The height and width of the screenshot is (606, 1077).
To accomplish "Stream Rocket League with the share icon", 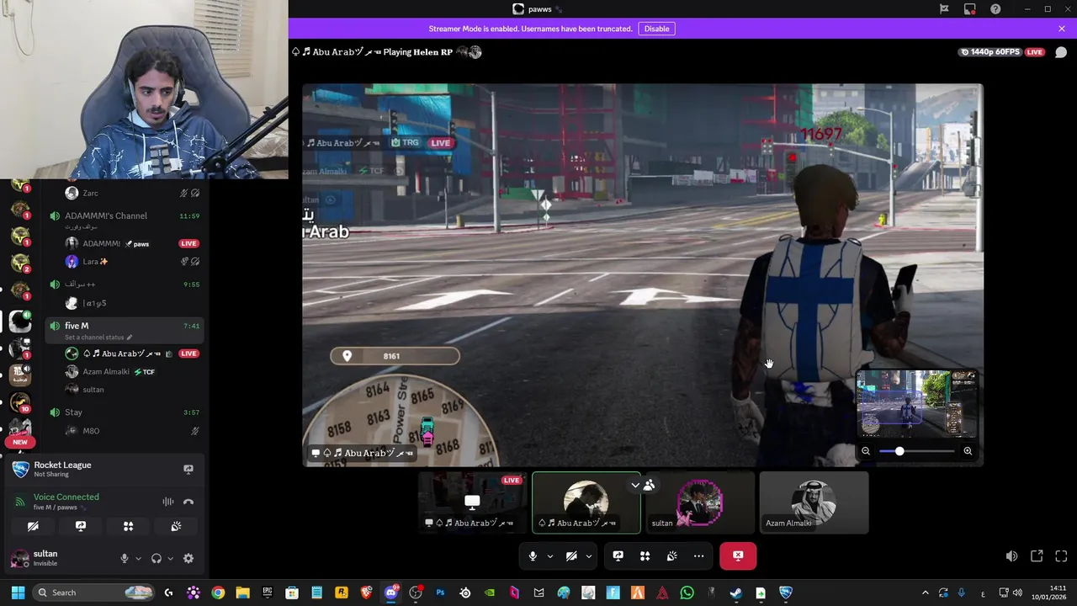I will [188, 469].
